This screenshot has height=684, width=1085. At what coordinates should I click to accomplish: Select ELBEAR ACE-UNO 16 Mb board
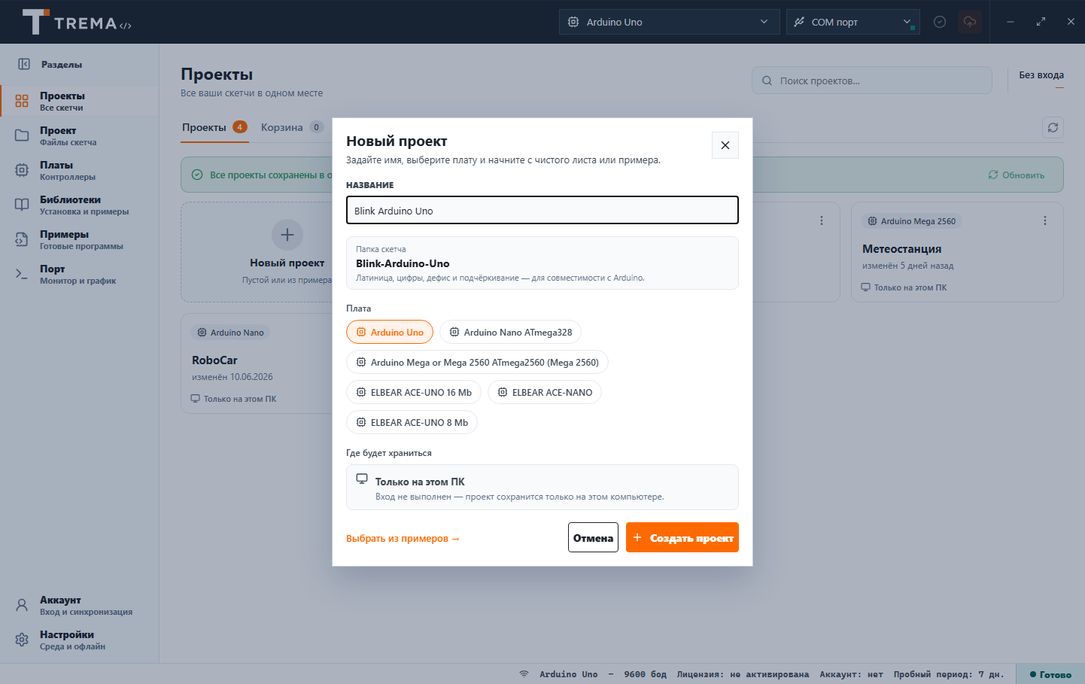414,392
